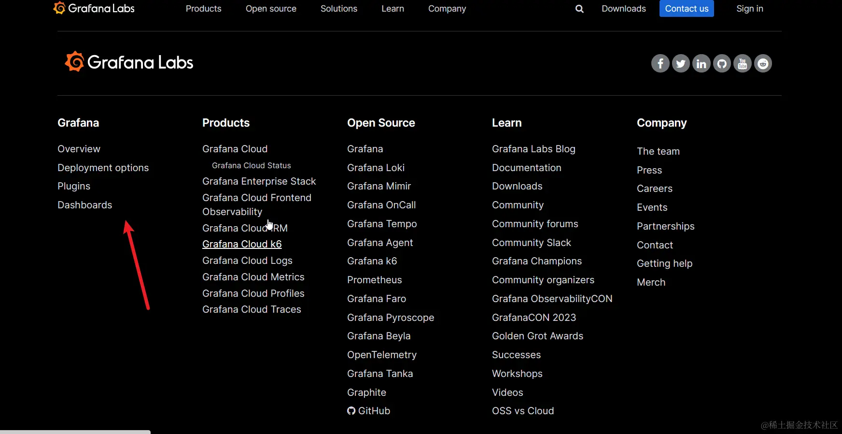Open Grafana ObservabilityCON link
The image size is (842, 434).
click(552, 299)
